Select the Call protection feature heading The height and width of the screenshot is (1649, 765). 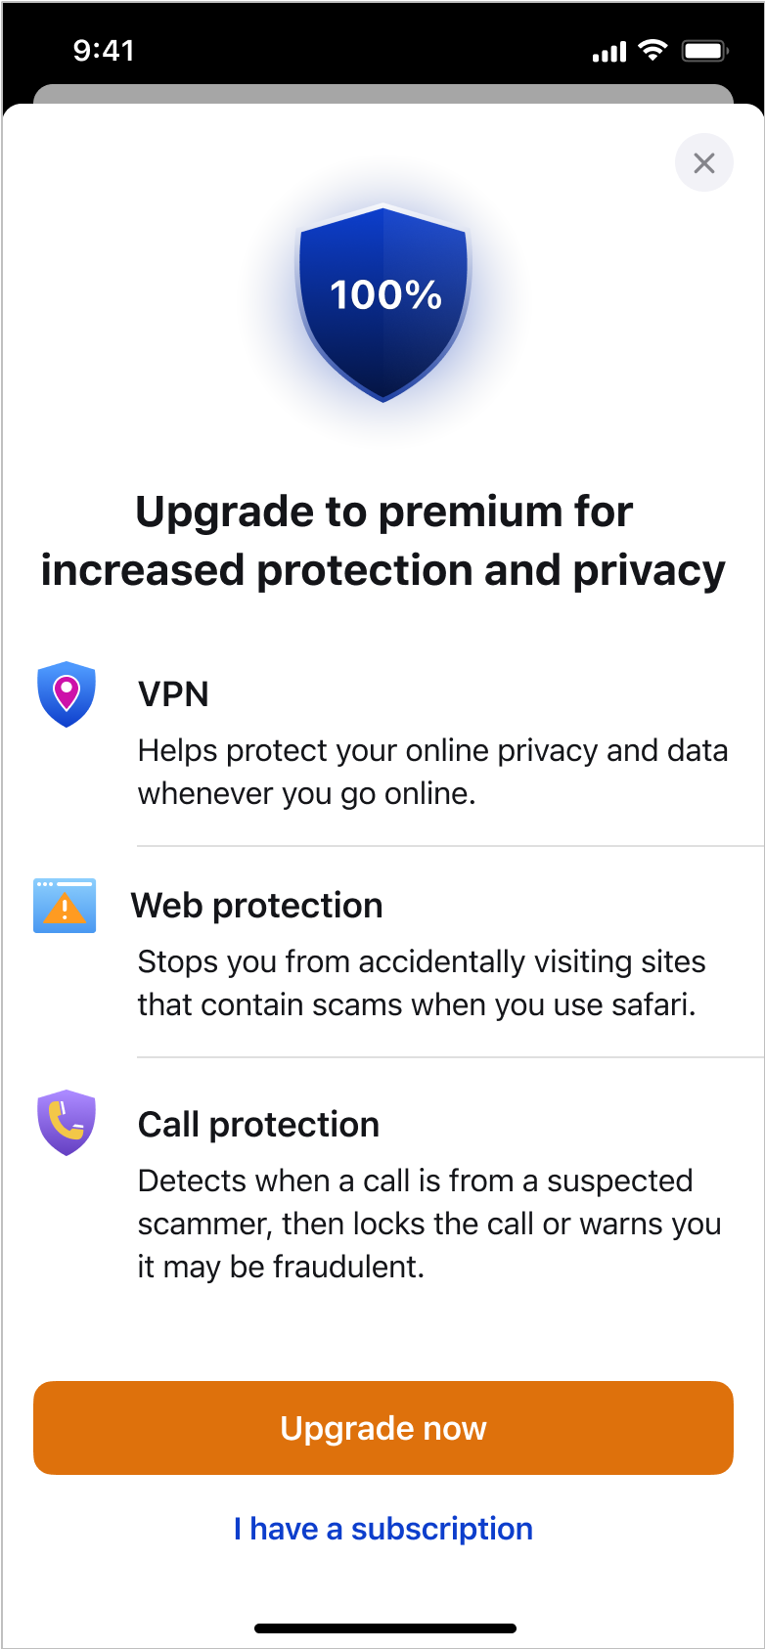[x=258, y=1125]
